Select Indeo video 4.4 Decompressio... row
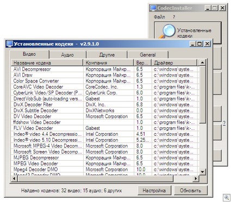231x202 pixels. coord(105,134)
